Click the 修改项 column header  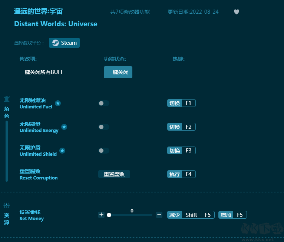[x=28, y=59]
